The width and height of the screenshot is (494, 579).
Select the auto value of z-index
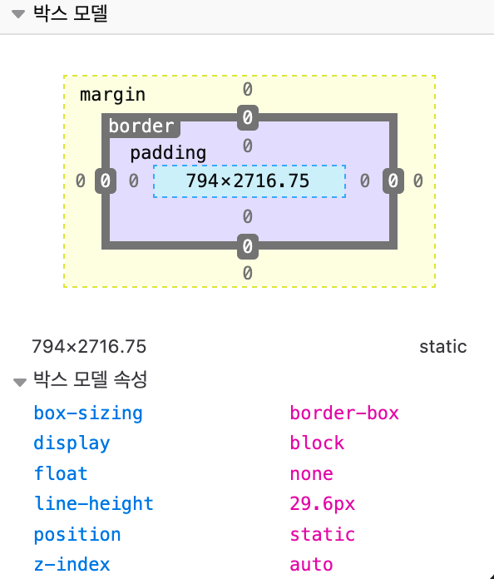(x=311, y=565)
